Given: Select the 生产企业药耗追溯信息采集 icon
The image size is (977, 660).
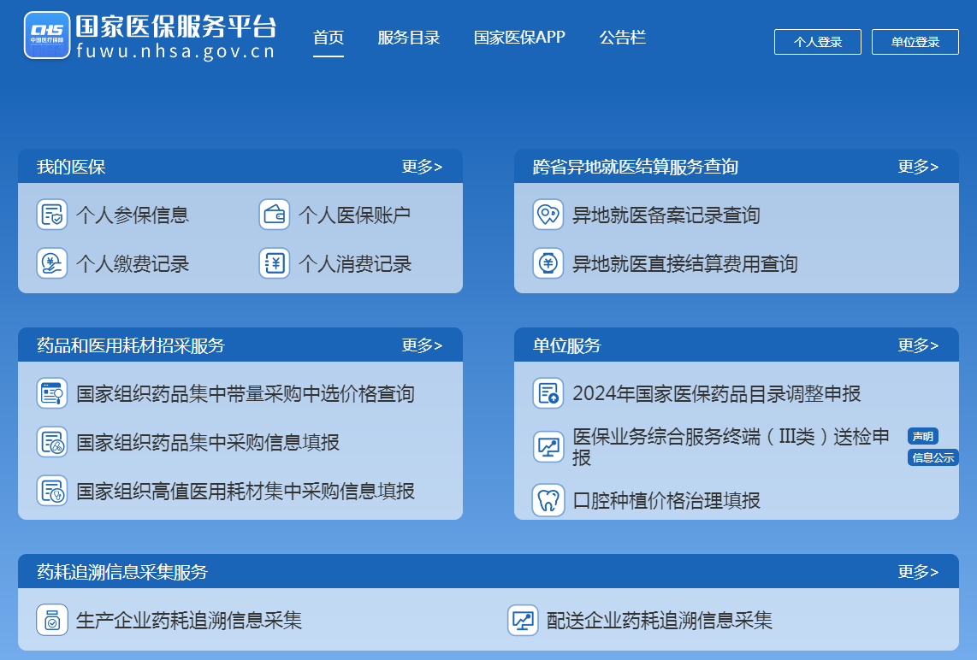Looking at the screenshot, I should point(52,622).
